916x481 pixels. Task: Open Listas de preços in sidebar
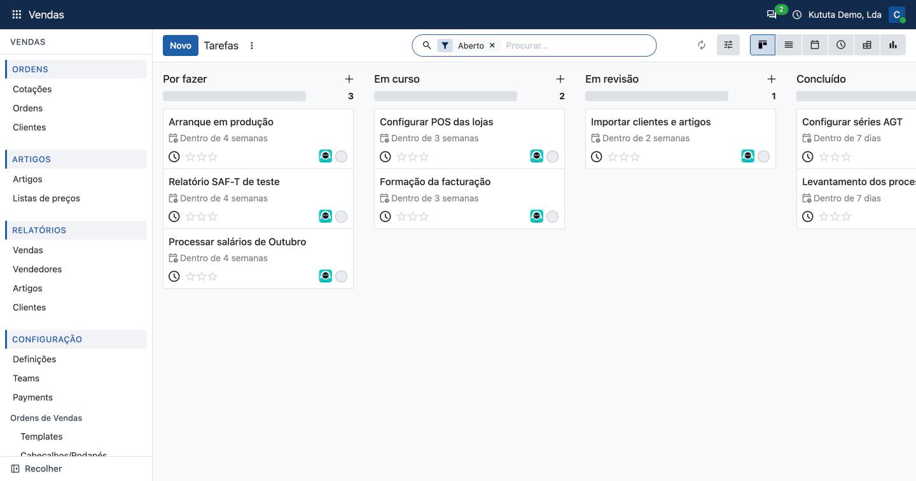46,199
